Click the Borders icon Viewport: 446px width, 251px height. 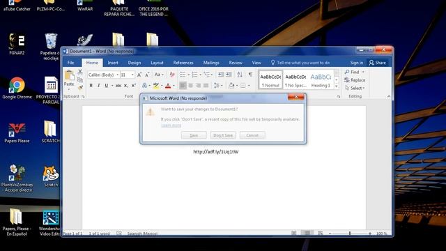click(243, 85)
